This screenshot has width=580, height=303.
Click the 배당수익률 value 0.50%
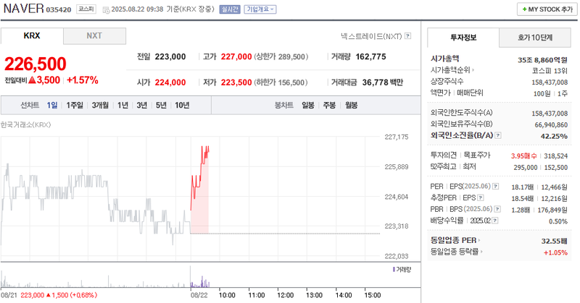point(558,221)
